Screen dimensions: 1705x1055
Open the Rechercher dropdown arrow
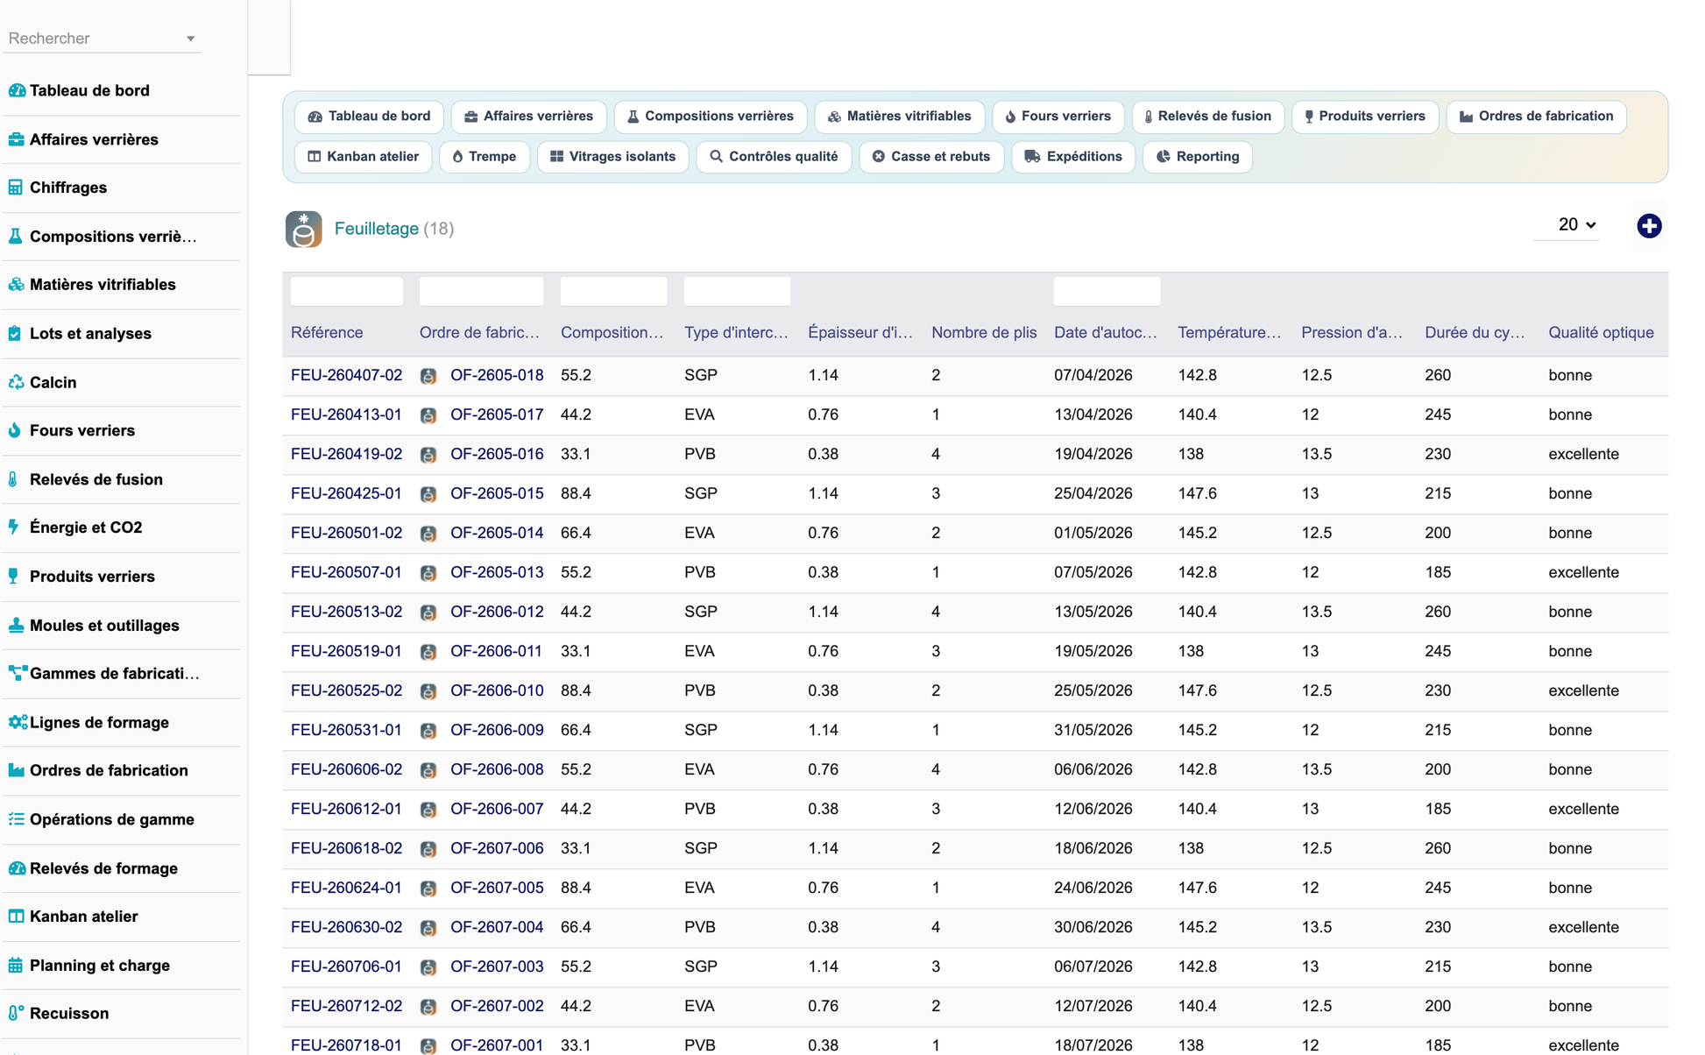coord(190,39)
